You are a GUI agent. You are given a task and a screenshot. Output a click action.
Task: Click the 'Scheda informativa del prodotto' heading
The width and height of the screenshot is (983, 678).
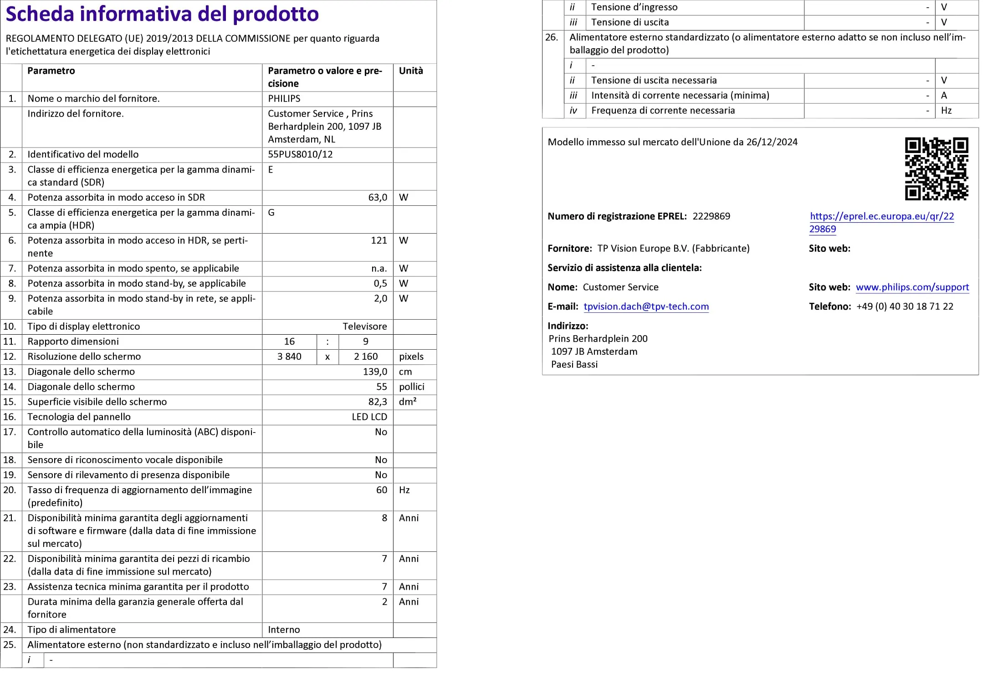click(162, 14)
